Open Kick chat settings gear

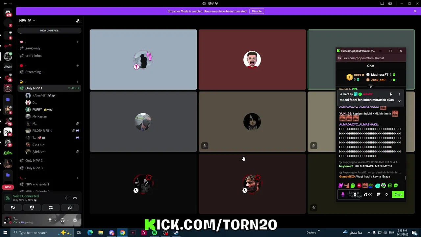point(386,195)
